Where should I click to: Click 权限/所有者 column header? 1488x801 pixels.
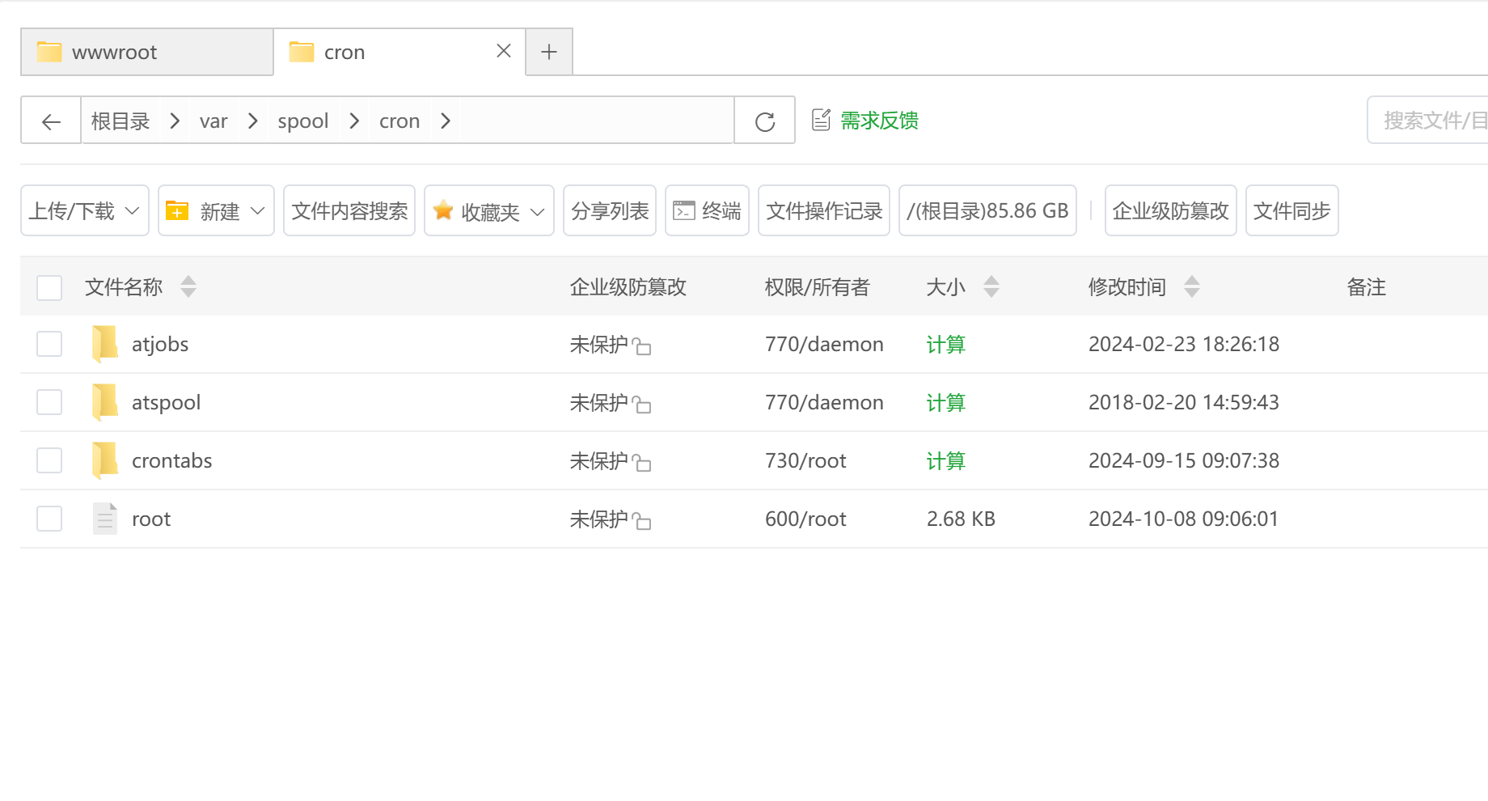[x=818, y=287]
